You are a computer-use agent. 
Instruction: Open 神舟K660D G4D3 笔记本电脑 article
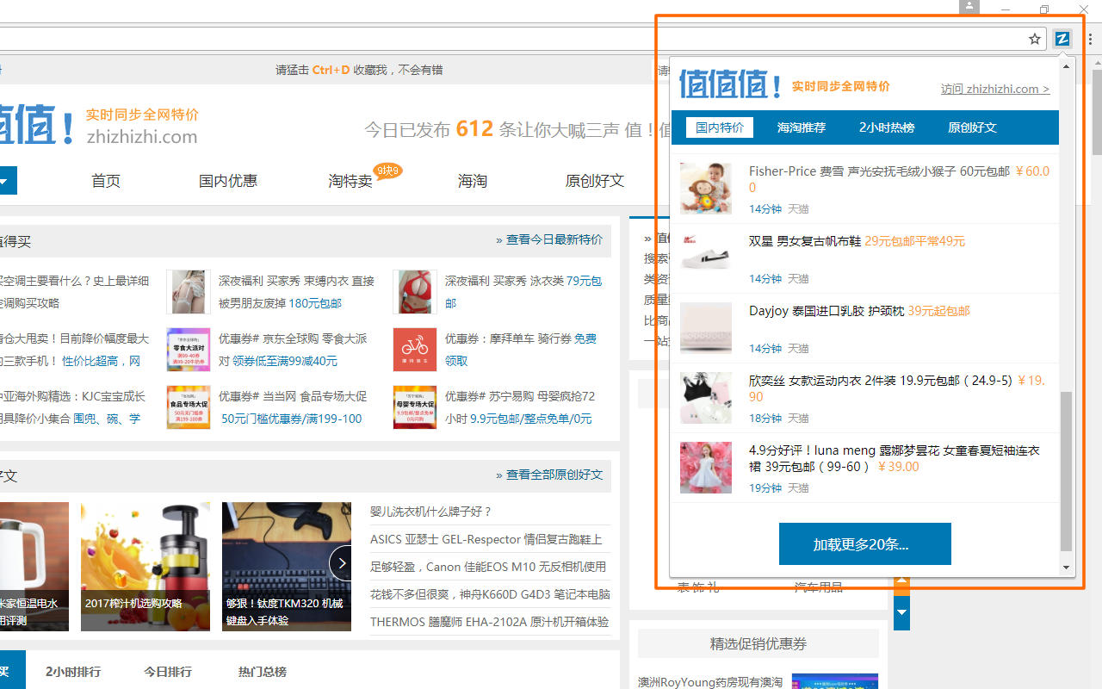click(490, 594)
